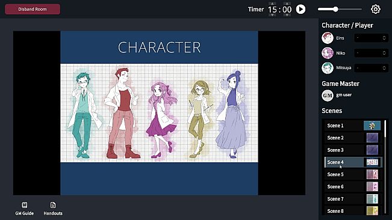This screenshot has height=220, width=392.
Task: Click the Timer label
Action: [256, 9]
